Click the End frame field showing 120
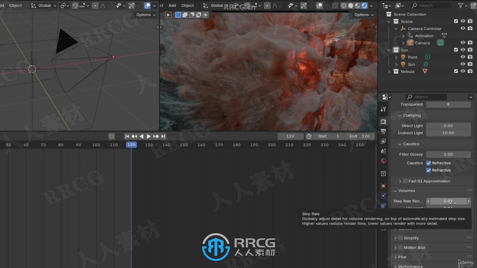 (360, 136)
